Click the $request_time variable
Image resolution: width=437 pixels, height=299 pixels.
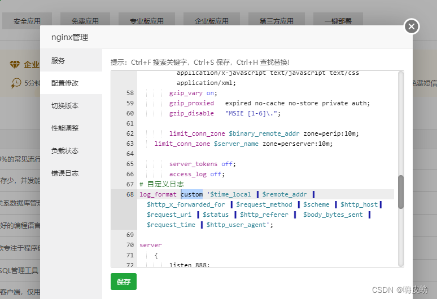(171, 225)
